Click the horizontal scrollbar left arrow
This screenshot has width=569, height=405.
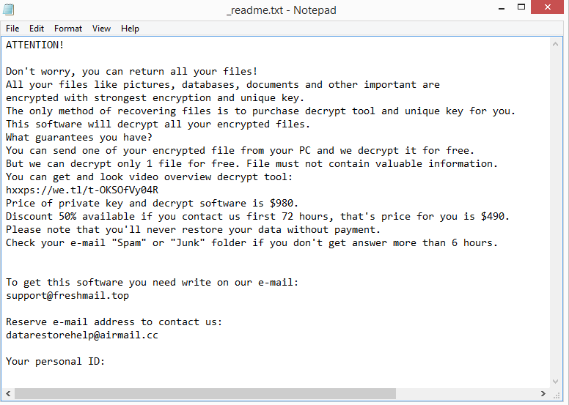(8, 394)
